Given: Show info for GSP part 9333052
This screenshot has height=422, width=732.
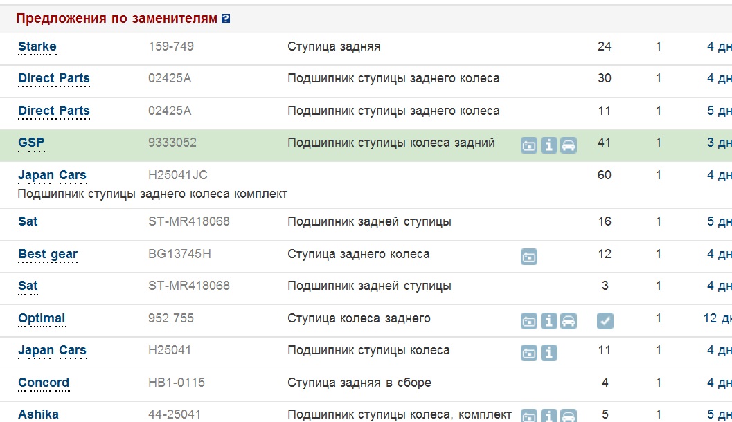Looking at the screenshot, I should [549, 145].
